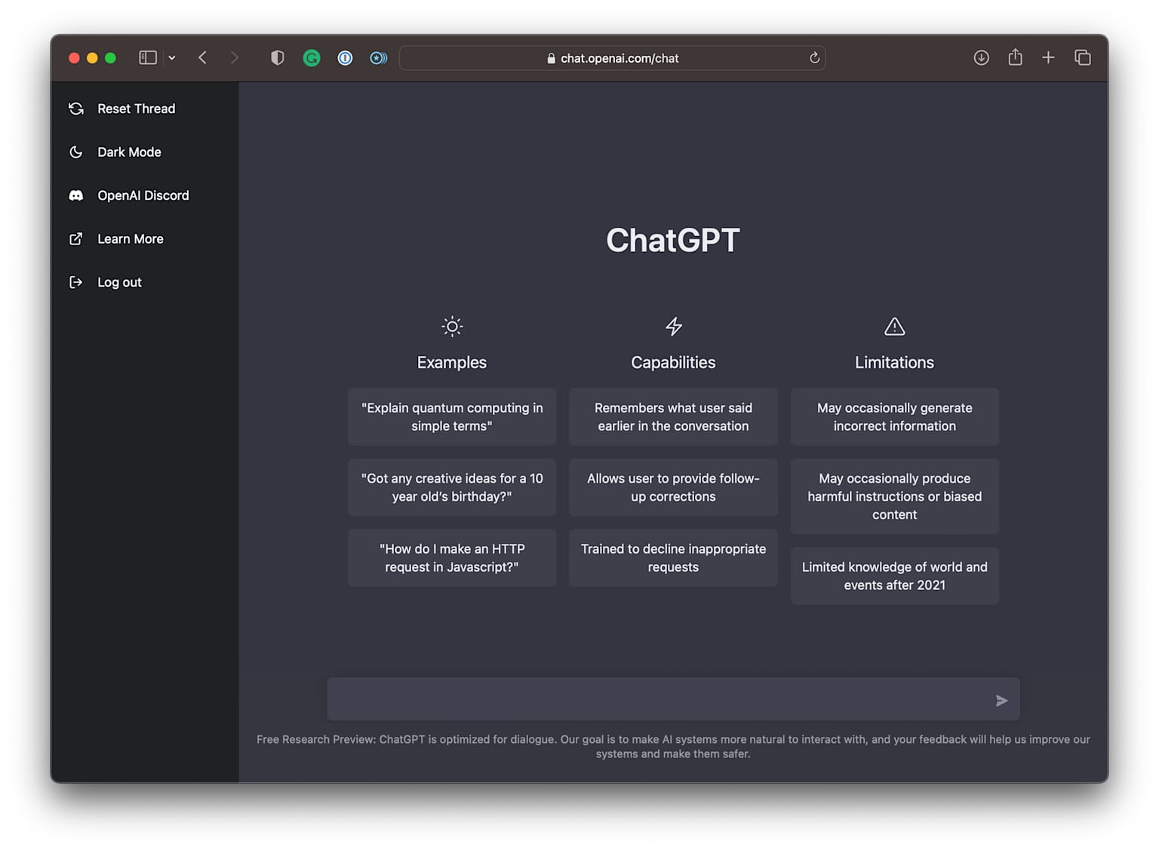Click "Allows user to provide follow-up corrections" card
Screen dimensions: 1159x850
pos(673,488)
